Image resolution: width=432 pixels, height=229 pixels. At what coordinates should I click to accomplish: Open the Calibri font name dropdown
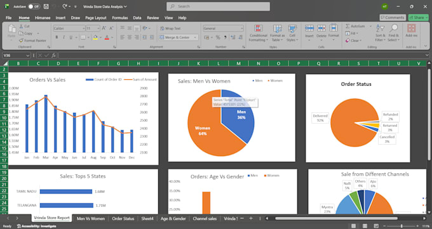coord(83,29)
